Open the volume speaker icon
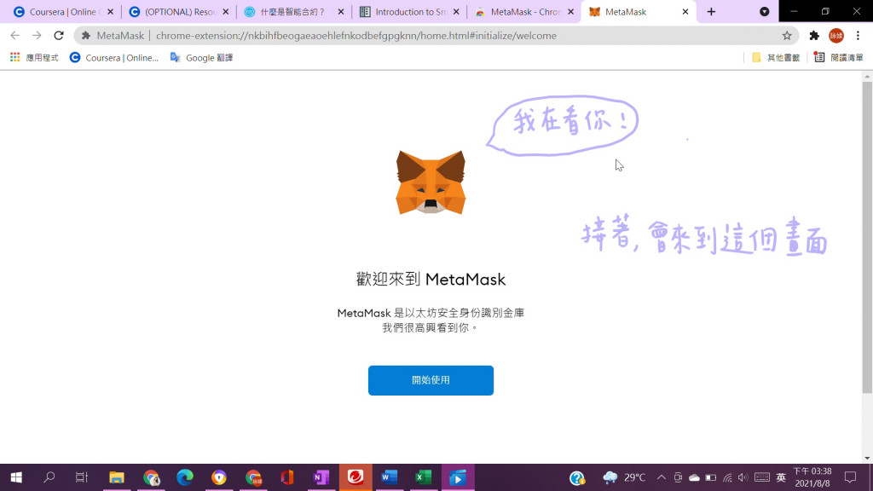The height and width of the screenshot is (491, 873). pos(743,477)
